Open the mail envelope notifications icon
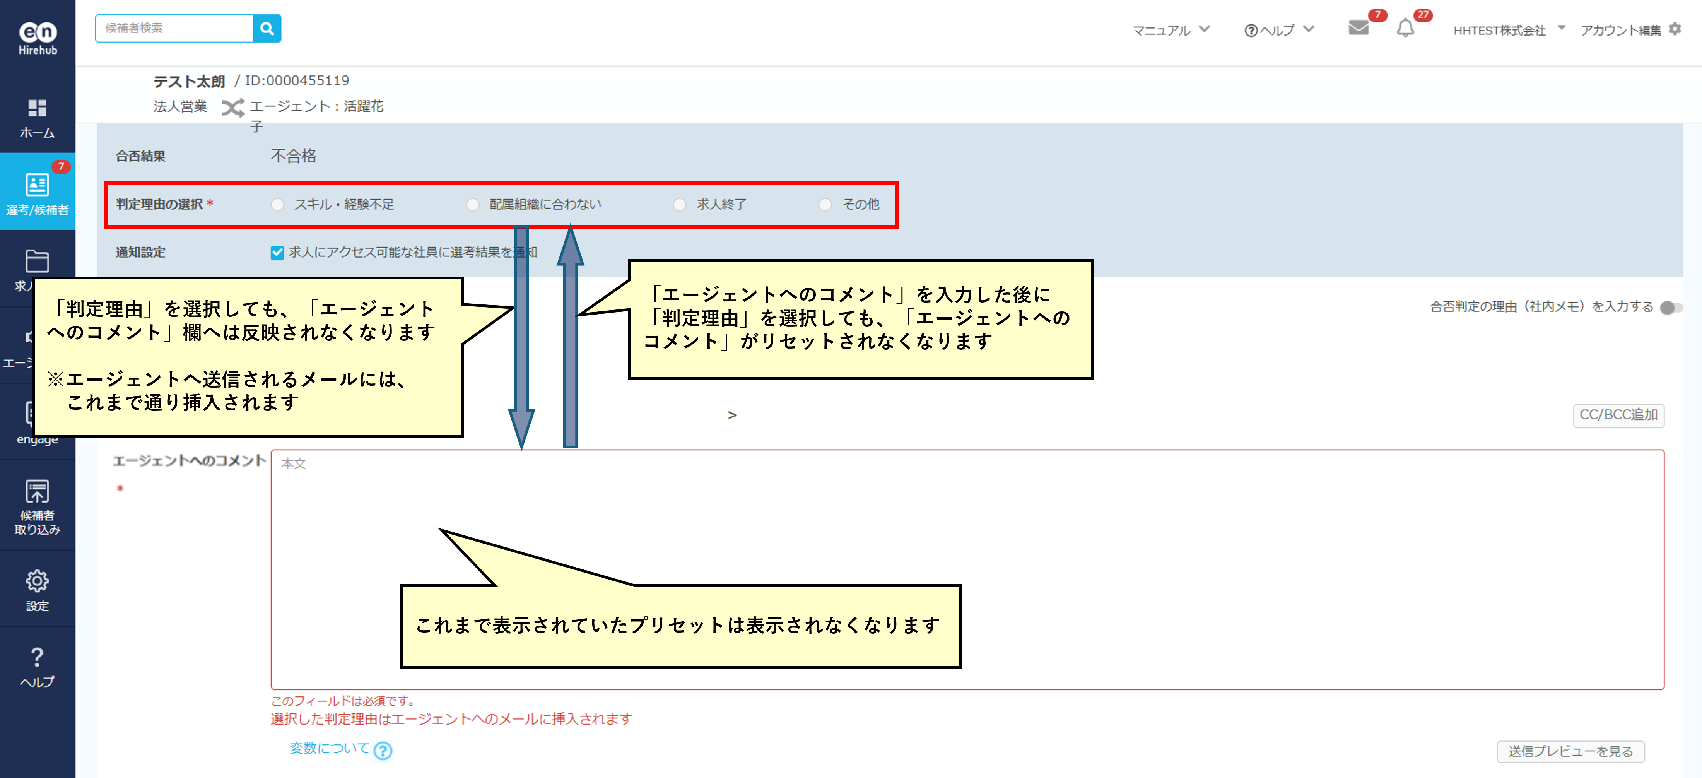 pos(1358,28)
